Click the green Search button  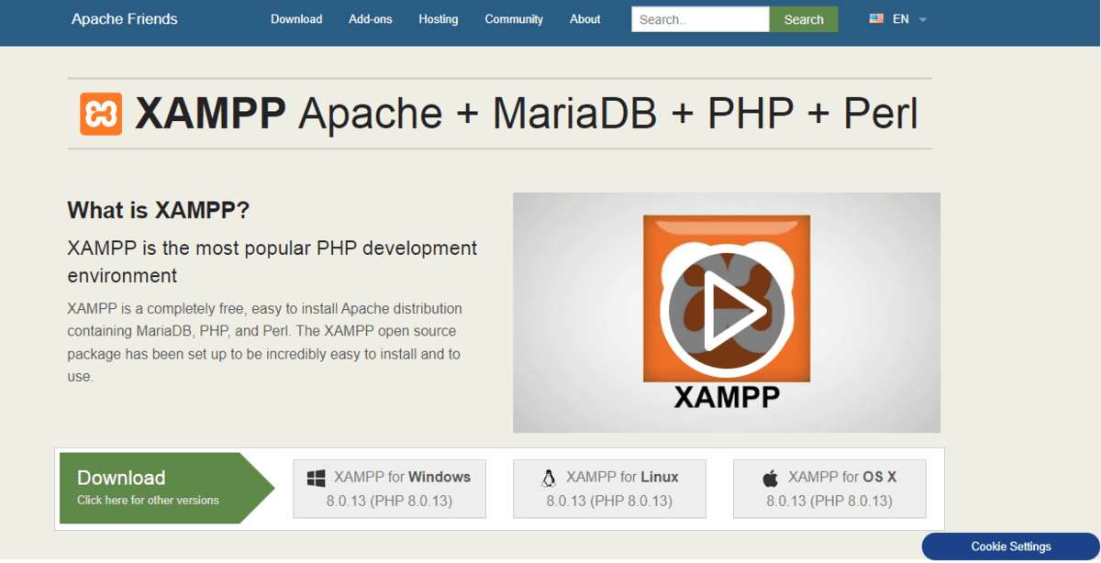coord(804,19)
